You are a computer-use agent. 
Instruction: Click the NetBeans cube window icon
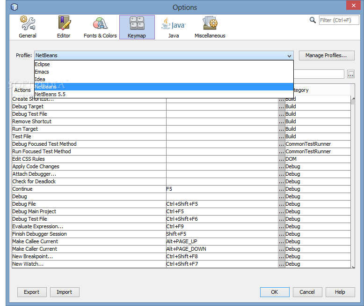[x=14, y=7]
